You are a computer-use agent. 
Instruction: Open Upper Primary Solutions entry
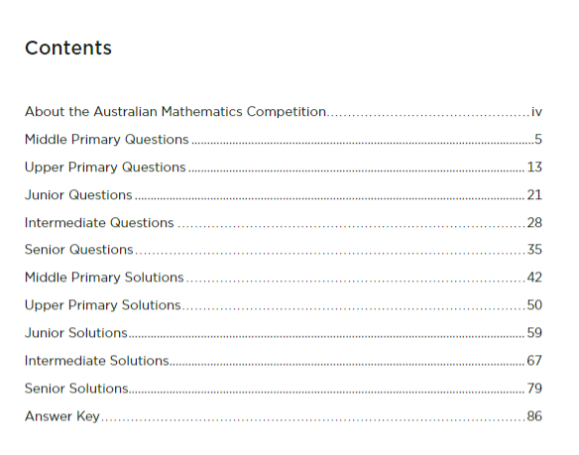[284, 304]
